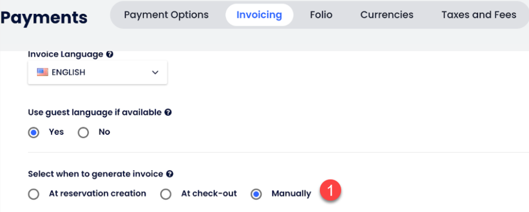Select Manually generate invoice option
529x212 pixels.
pos(255,194)
